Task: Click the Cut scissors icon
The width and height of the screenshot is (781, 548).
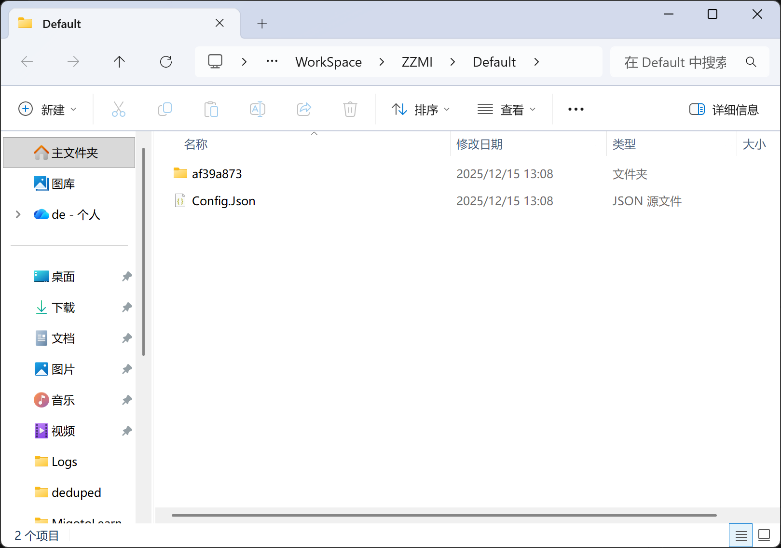Action: [118, 110]
